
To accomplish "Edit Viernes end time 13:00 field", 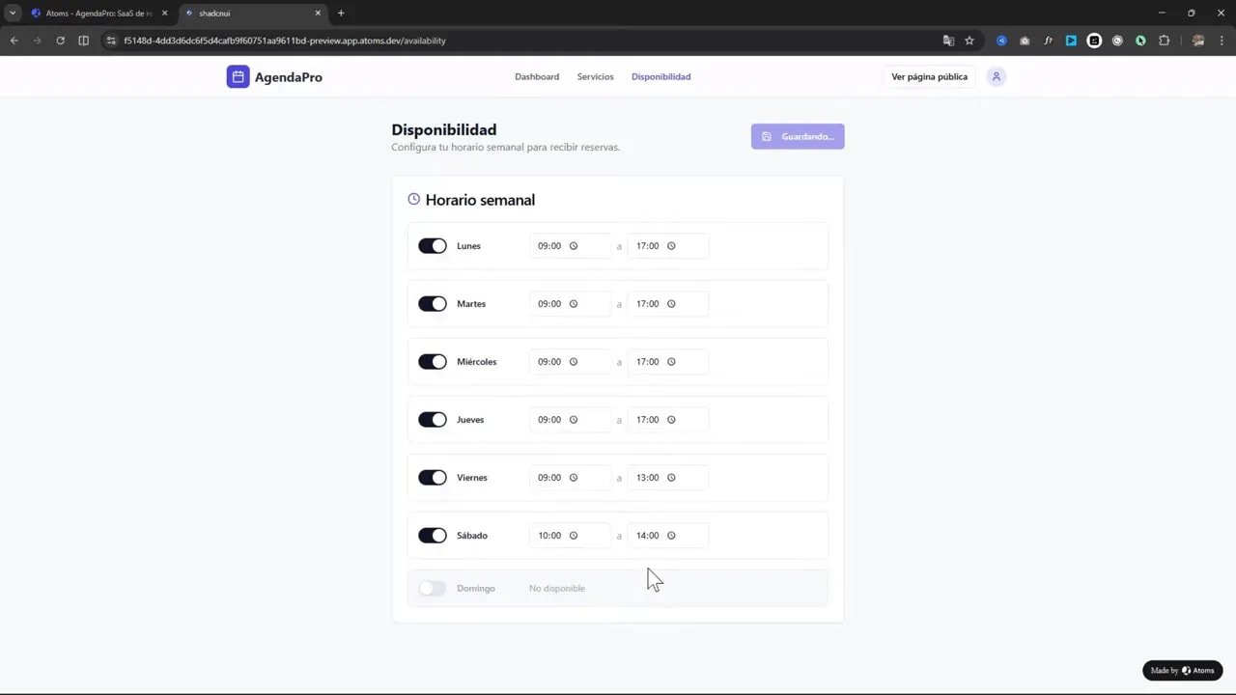I will (667, 478).
